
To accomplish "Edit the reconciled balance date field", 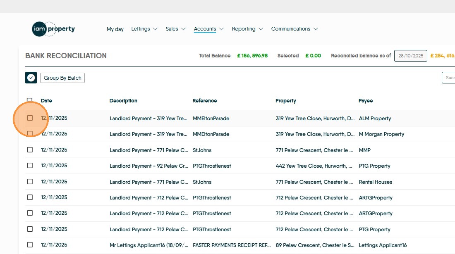I will pyautogui.click(x=410, y=56).
